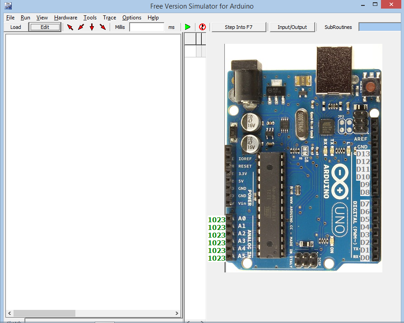404x323 pixels.
Task: Click the Millis label
Action: (x=120, y=27)
